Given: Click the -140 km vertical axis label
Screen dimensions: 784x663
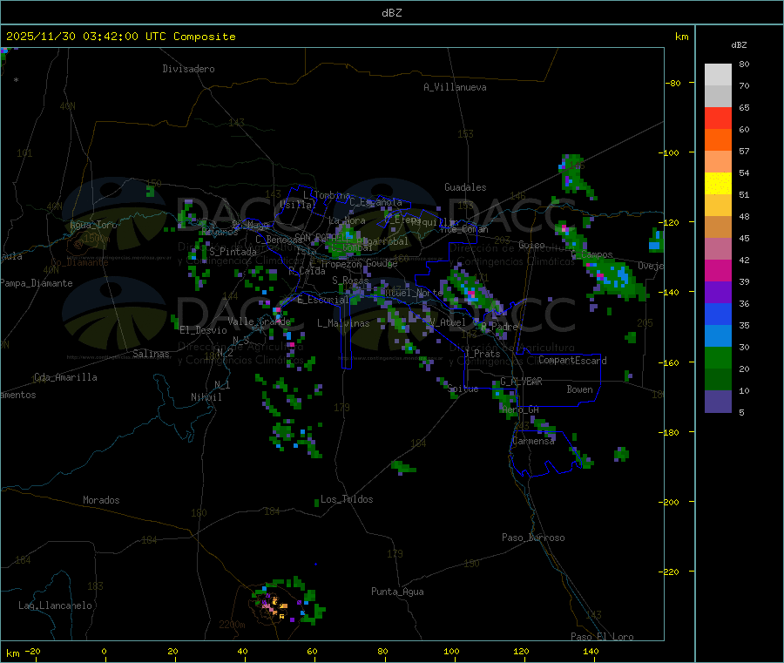Looking at the screenshot, I should [668, 292].
